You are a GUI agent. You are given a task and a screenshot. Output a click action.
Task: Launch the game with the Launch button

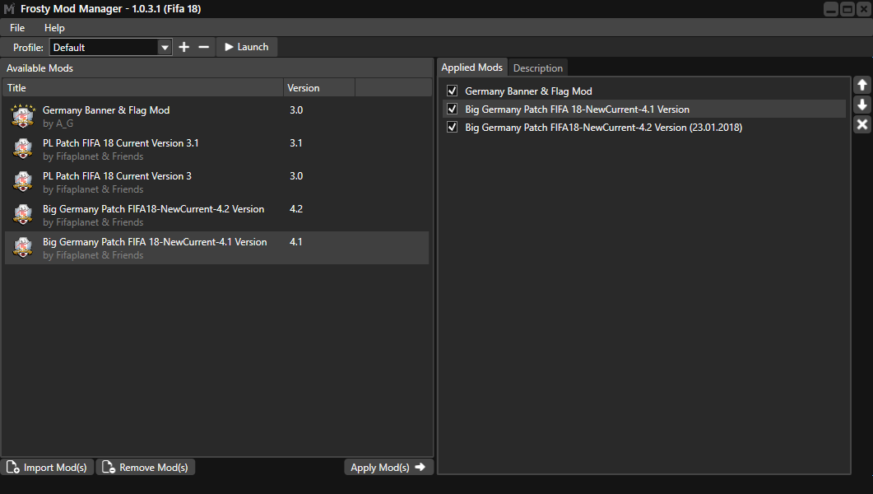coord(247,47)
